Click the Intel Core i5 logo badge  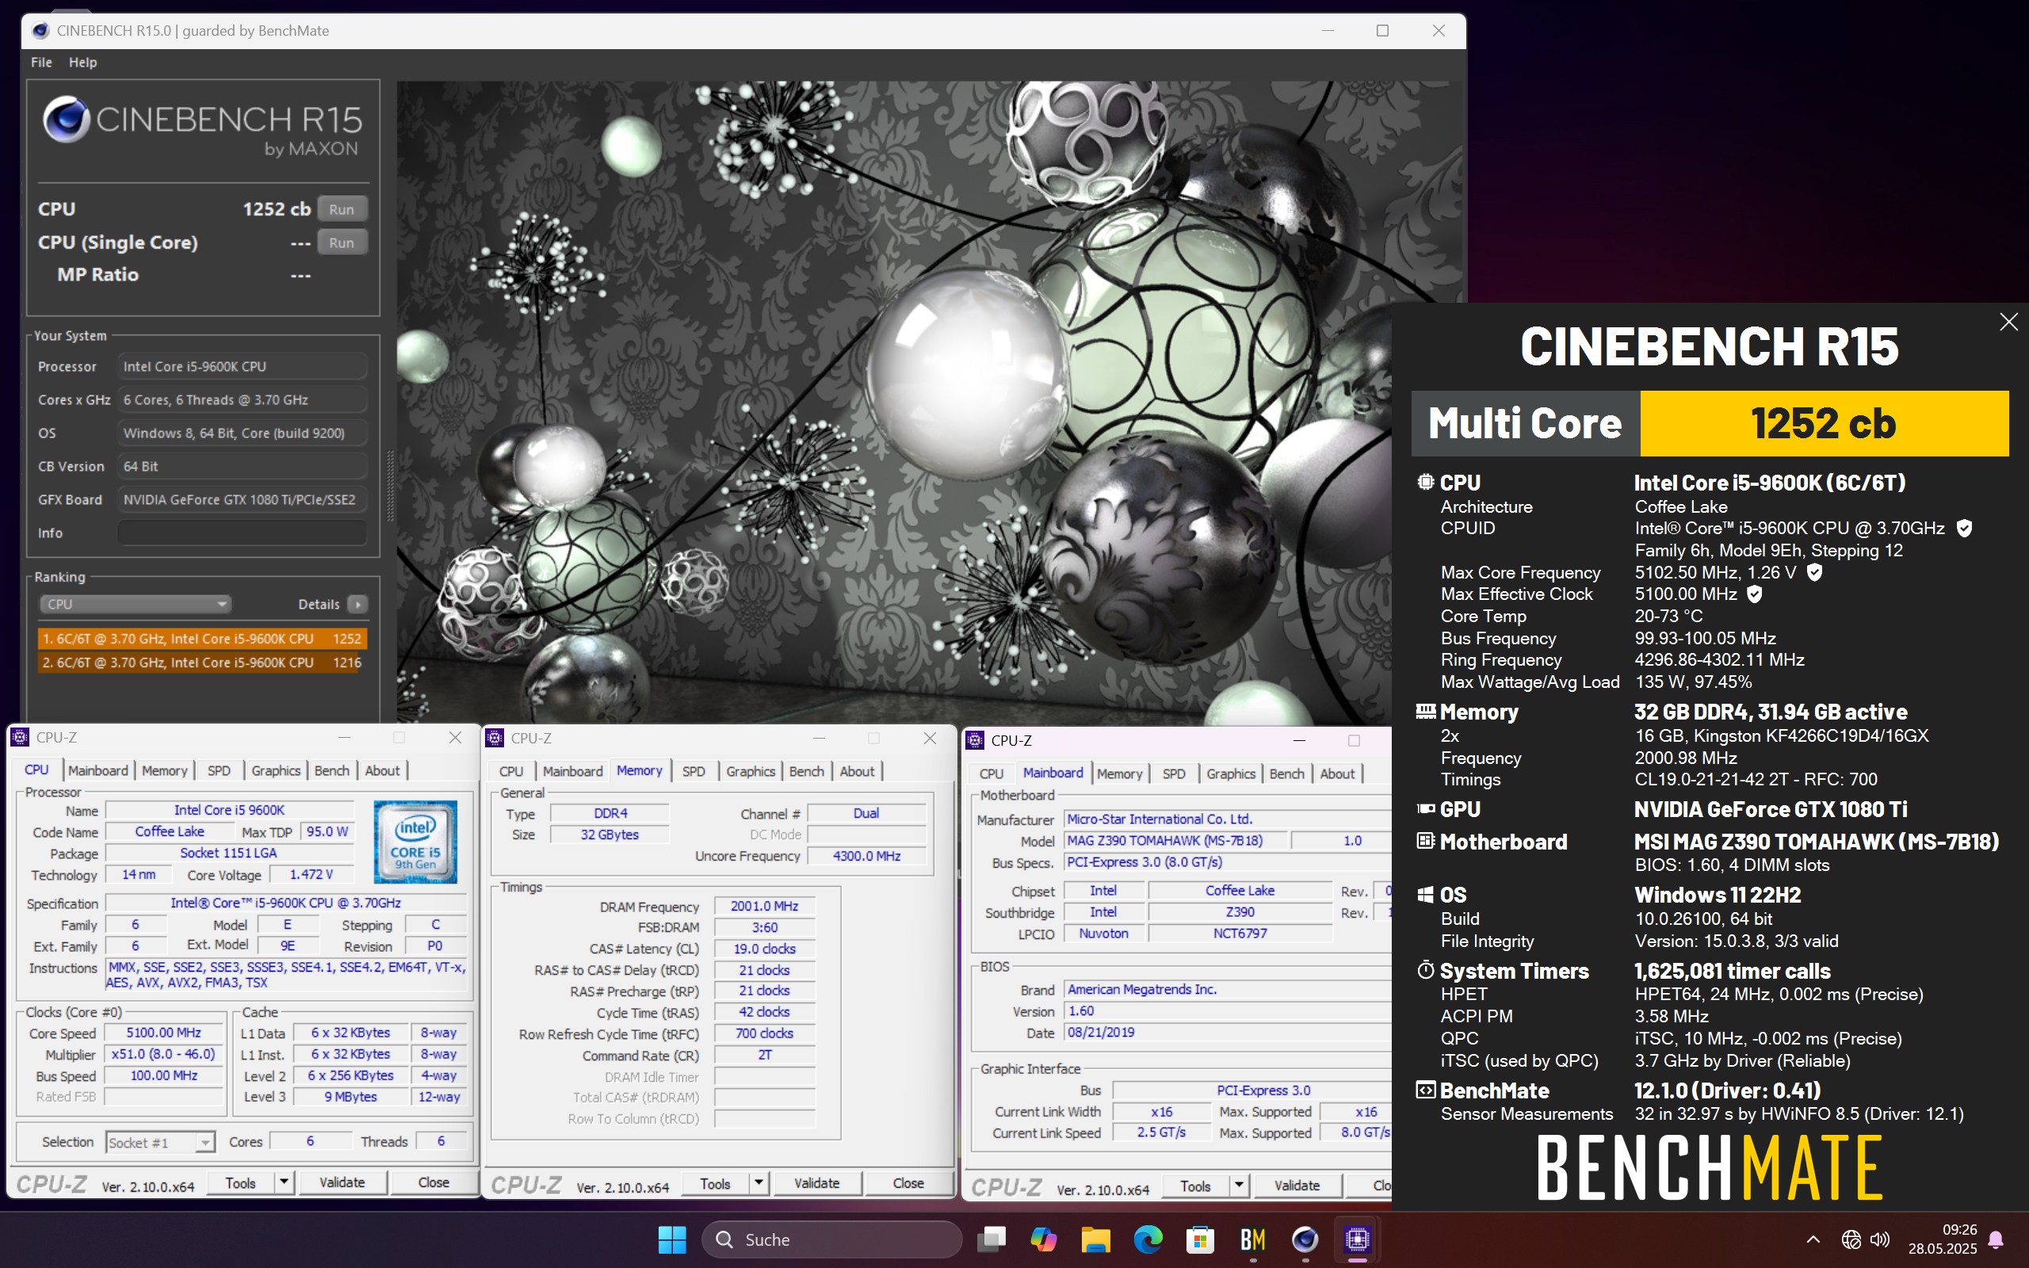(x=415, y=841)
